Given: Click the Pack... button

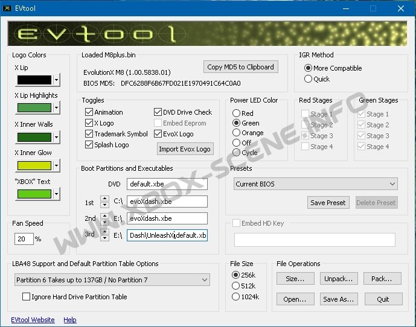Looking at the screenshot, I should tap(382, 279).
